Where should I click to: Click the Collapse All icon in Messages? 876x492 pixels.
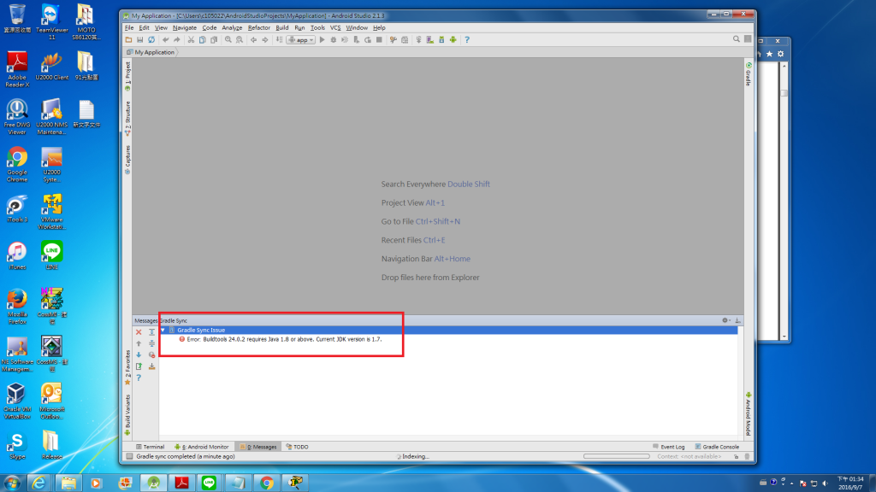pyautogui.click(x=151, y=343)
